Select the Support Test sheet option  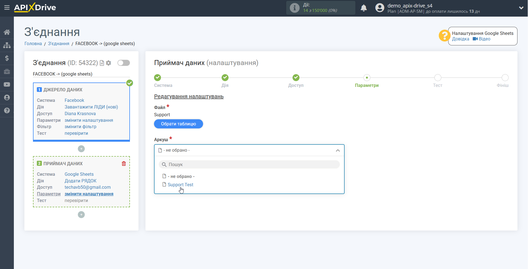click(x=180, y=185)
